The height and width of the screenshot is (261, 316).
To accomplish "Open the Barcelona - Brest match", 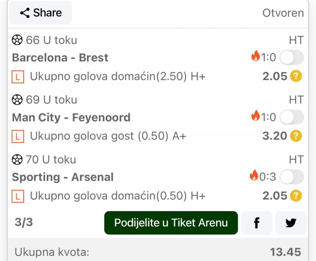I will (60, 58).
